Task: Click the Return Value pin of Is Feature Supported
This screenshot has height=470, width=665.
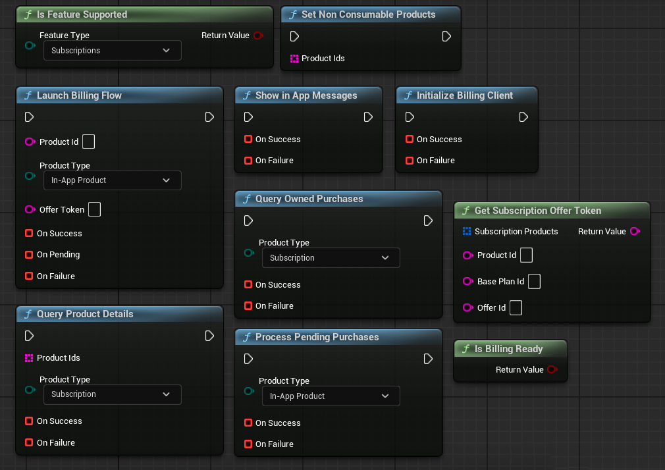Action: [258, 36]
